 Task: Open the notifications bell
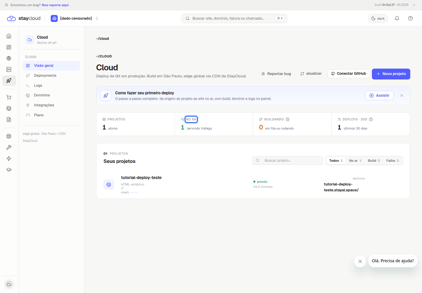pos(397,18)
